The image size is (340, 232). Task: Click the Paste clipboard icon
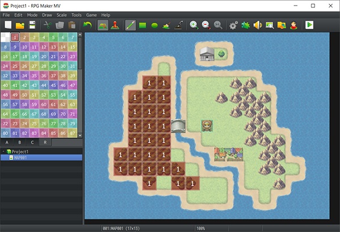tap(72, 25)
